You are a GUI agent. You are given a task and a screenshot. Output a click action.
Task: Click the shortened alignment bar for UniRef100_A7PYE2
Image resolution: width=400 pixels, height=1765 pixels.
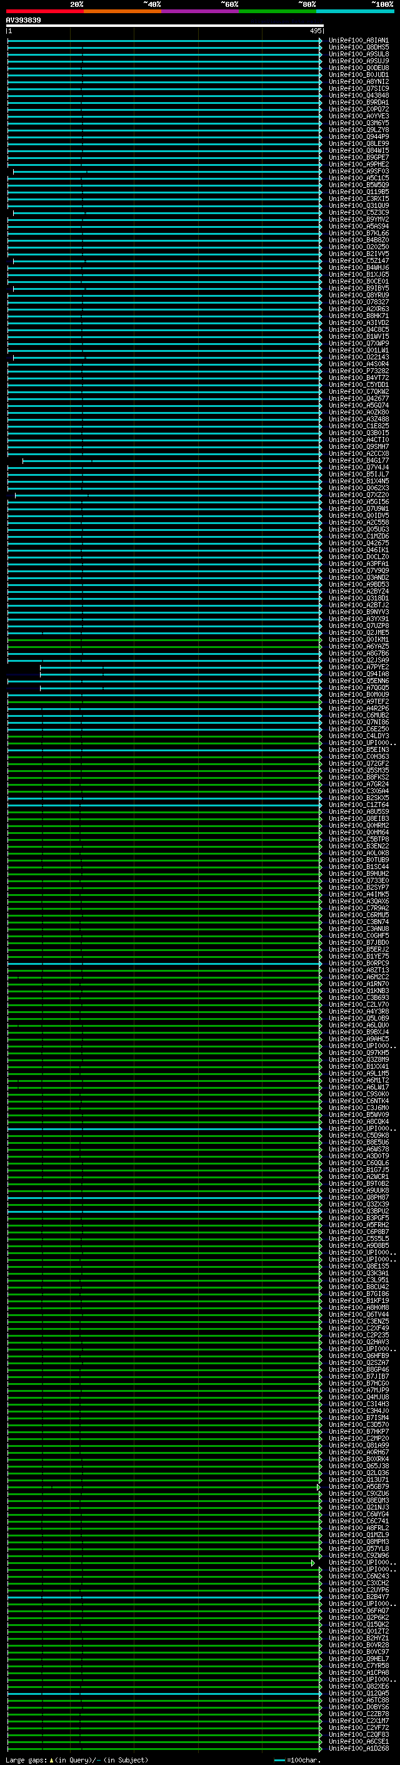[x=181, y=667]
